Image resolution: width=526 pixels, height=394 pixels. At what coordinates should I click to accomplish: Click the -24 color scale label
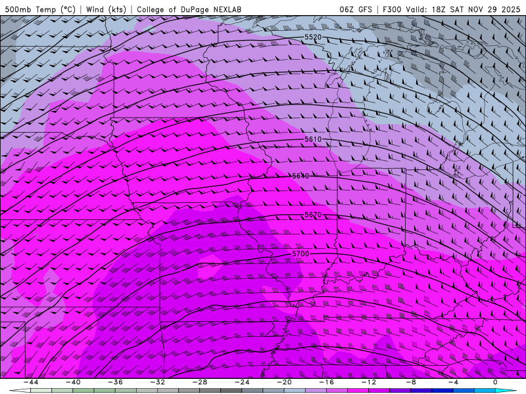242,382
